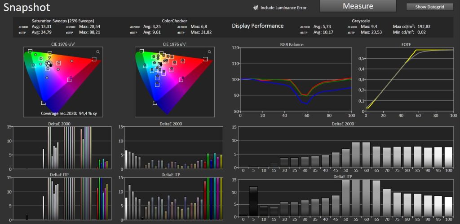This screenshot has width=460, height=224.
Task: Select red primary target in left CIE chart
Action: coord(94,59)
